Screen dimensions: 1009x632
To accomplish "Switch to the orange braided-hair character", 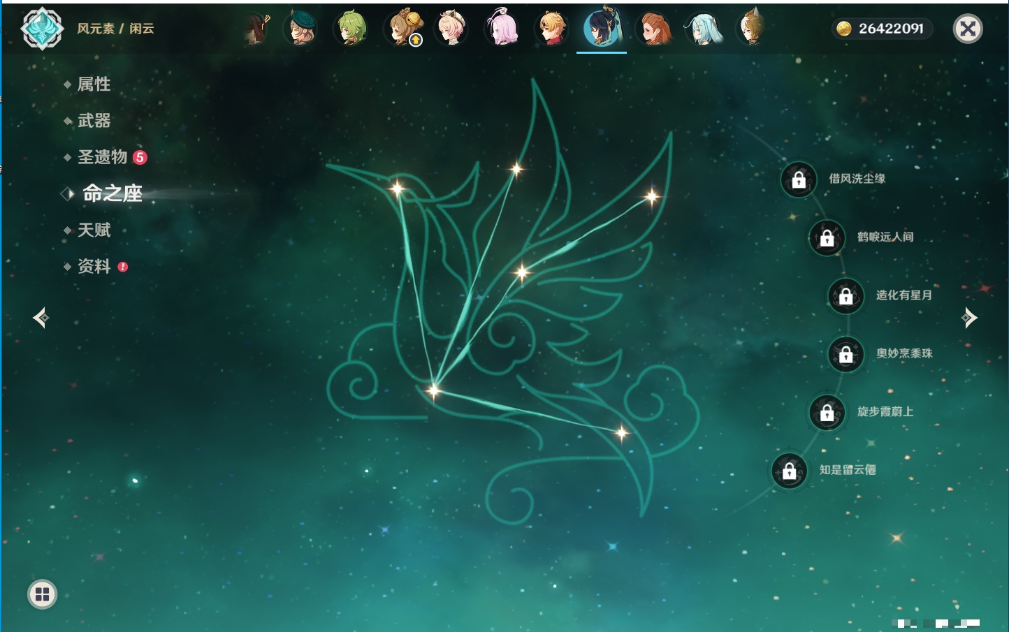I will [653, 29].
